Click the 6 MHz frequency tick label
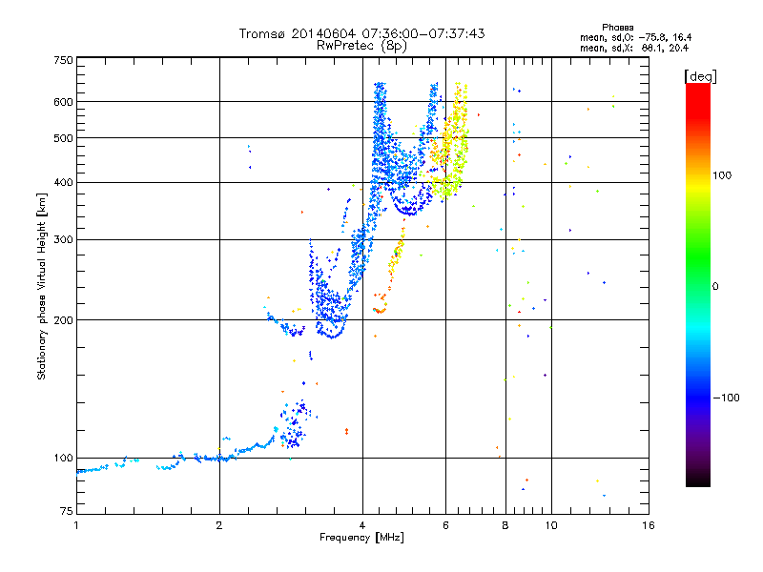This screenshot has width=763, height=572. pos(445,525)
